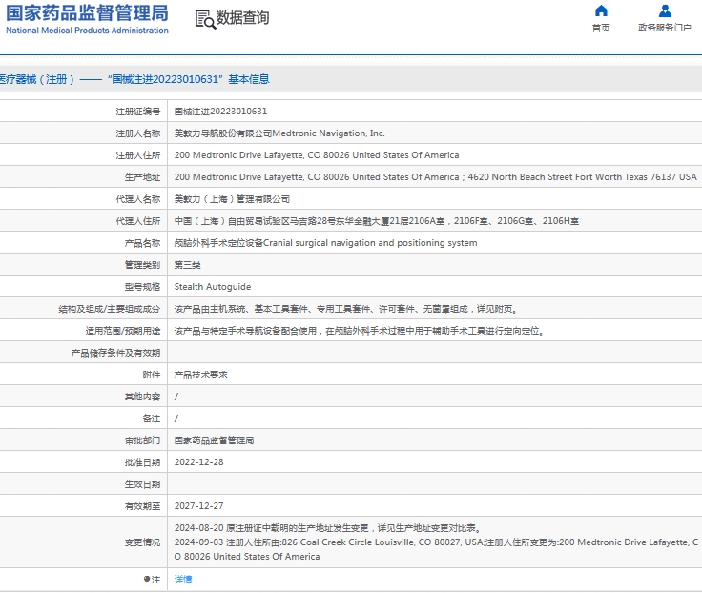Viewport: 702px width, 593px height.
Task: Select approving department 国家药品监督管理局 value
Action: (214, 440)
